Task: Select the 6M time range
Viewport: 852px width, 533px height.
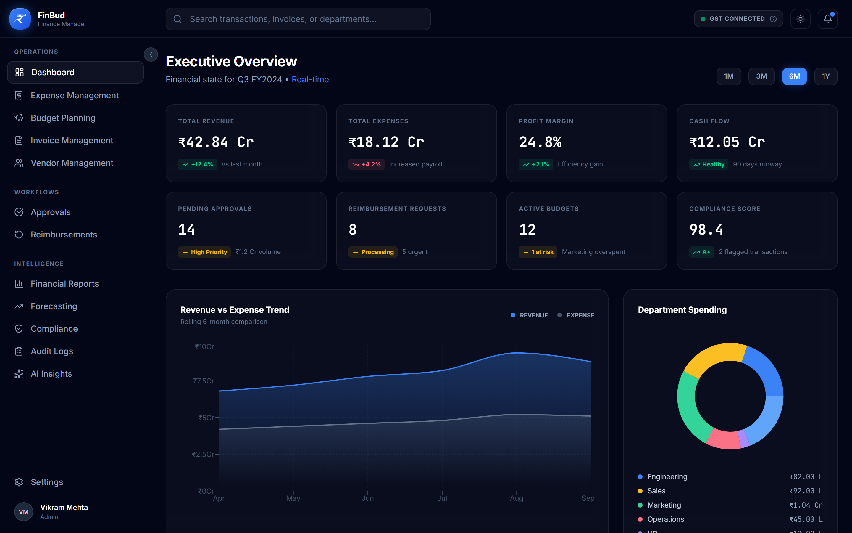Action: pos(794,76)
